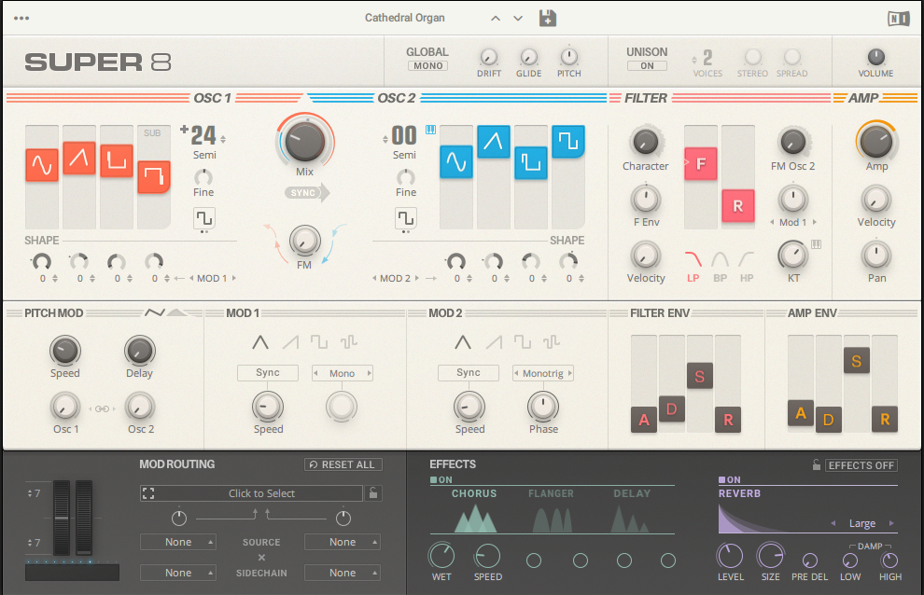The image size is (924, 595).
Task: Click the Effects lock icon
Action: tap(816, 464)
